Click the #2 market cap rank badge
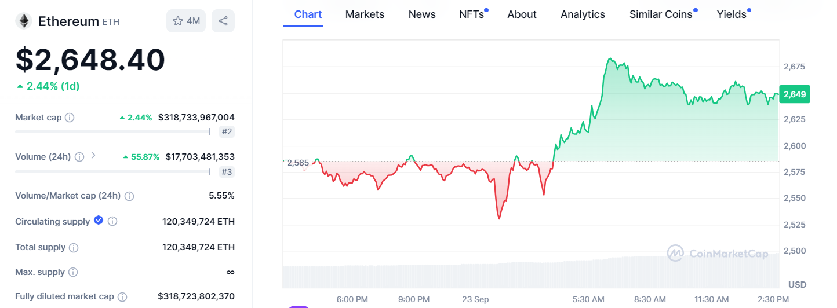837x308 pixels. tap(227, 131)
